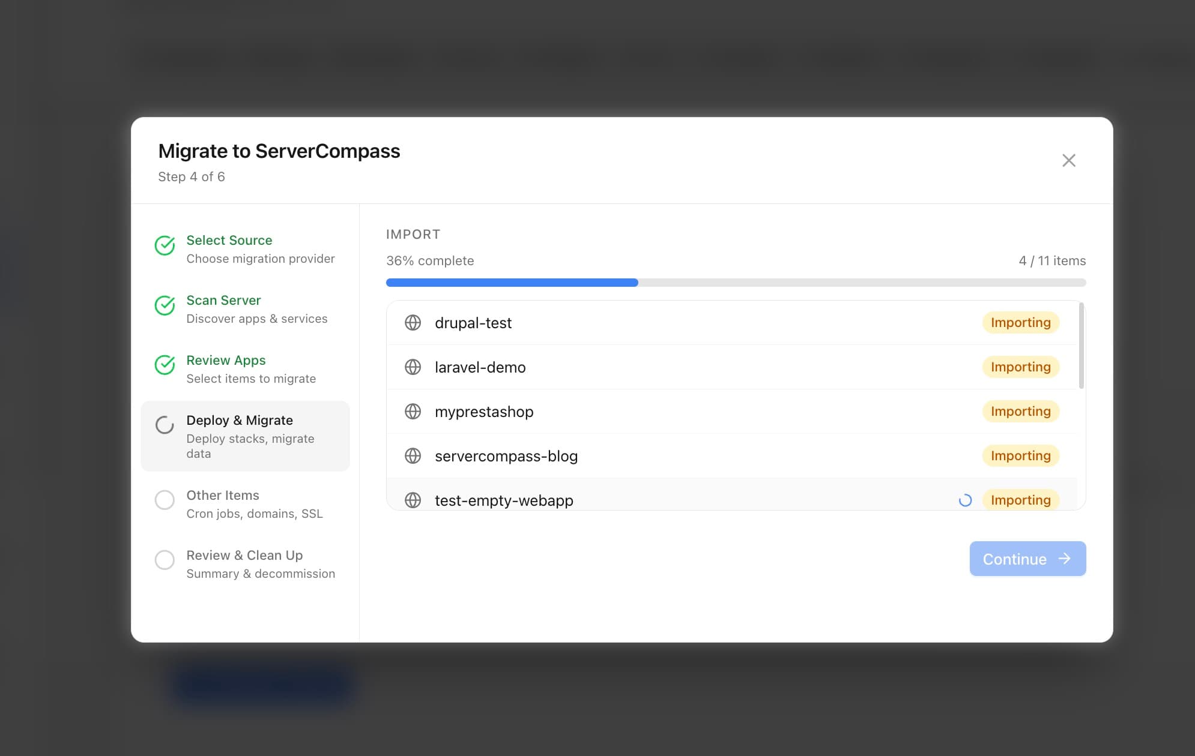Image resolution: width=1195 pixels, height=756 pixels.
Task: Click the Review Apps completed checkmark icon
Action: click(165, 366)
